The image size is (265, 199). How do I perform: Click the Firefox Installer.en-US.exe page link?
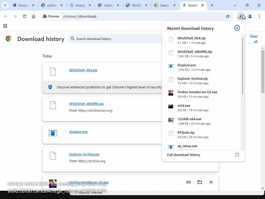click(x=89, y=182)
